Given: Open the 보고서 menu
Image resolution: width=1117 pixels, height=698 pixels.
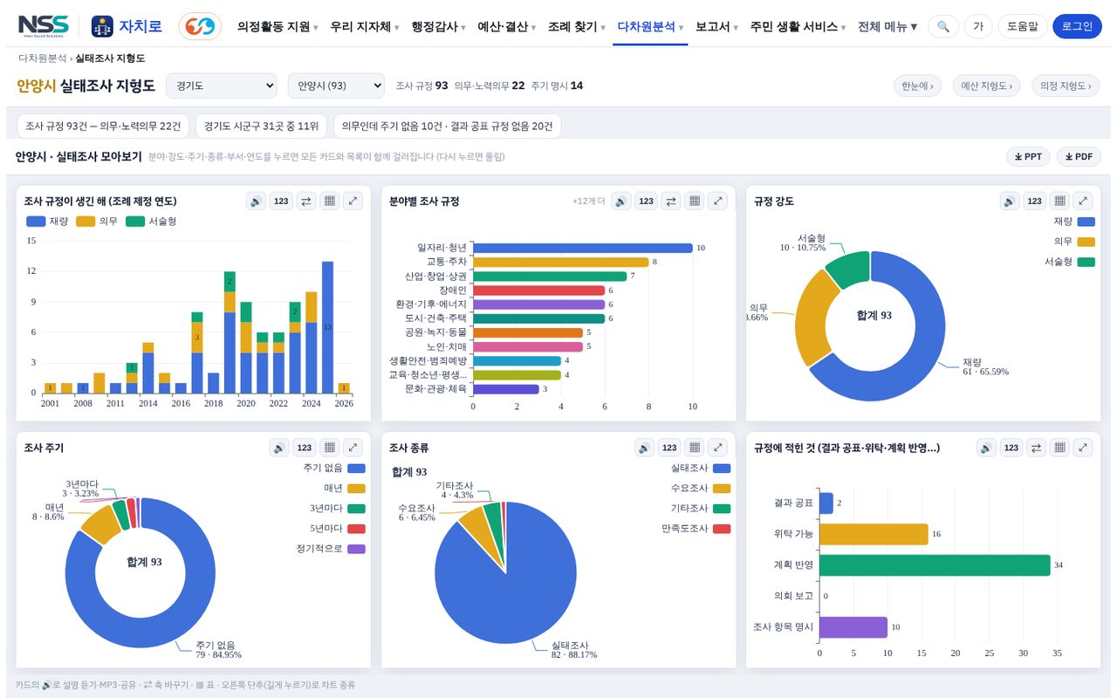Looking at the screenshot, I should coord(717,27).
